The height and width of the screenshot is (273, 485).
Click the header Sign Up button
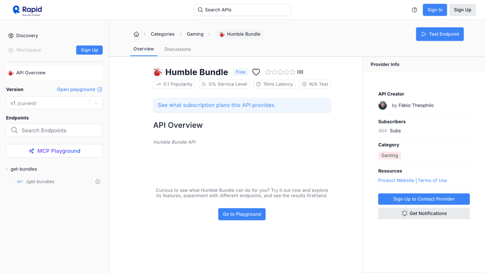(462, 10)
